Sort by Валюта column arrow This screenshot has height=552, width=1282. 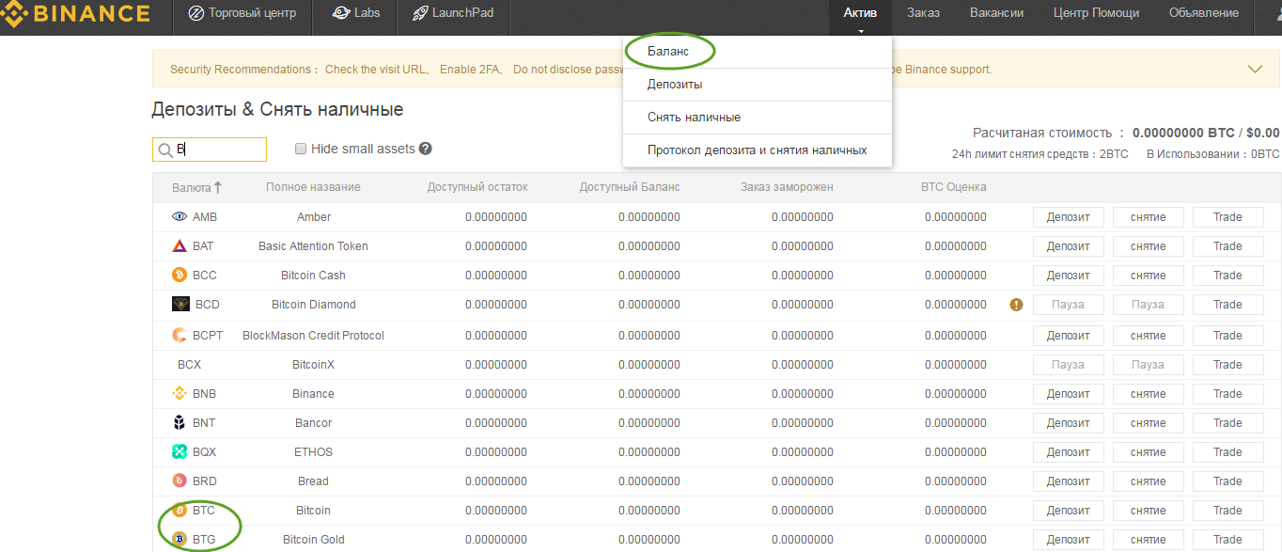tap(218, 187)
